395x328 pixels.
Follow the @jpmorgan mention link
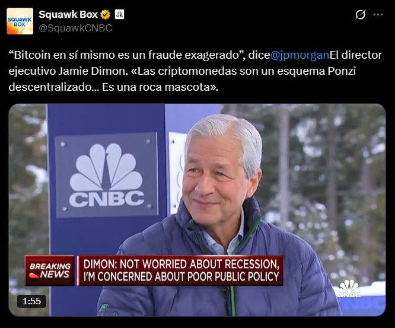tap(300, 55)
